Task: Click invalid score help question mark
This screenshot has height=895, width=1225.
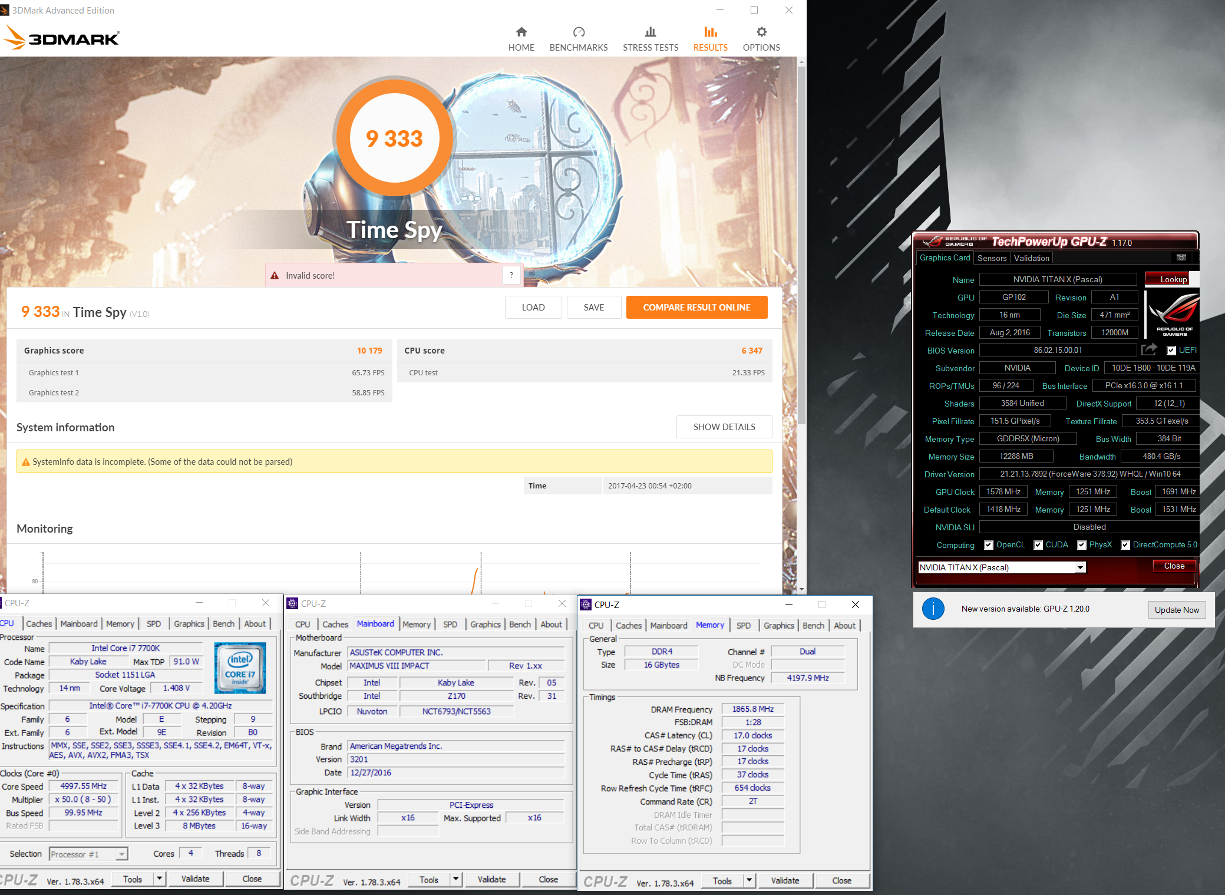Action: (511, 275)
